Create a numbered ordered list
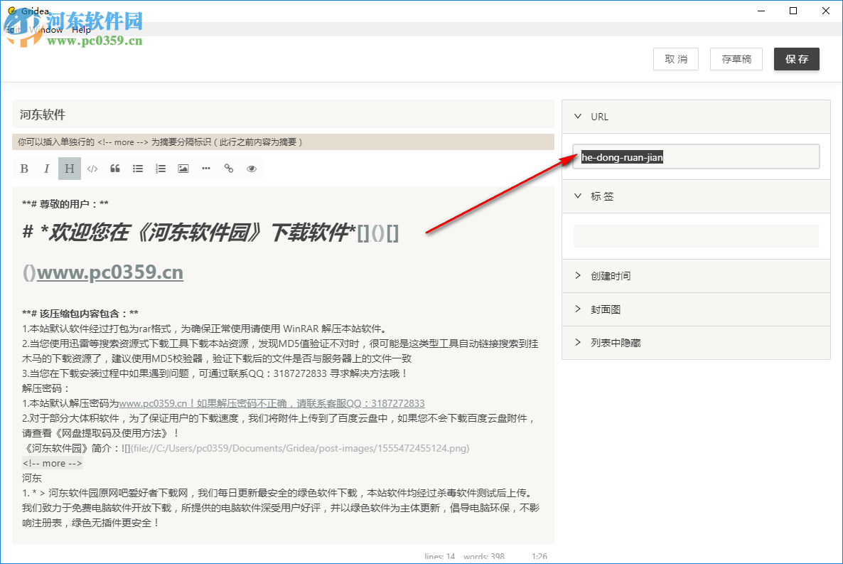Screen dimensions: 843x564 point(160,169)
